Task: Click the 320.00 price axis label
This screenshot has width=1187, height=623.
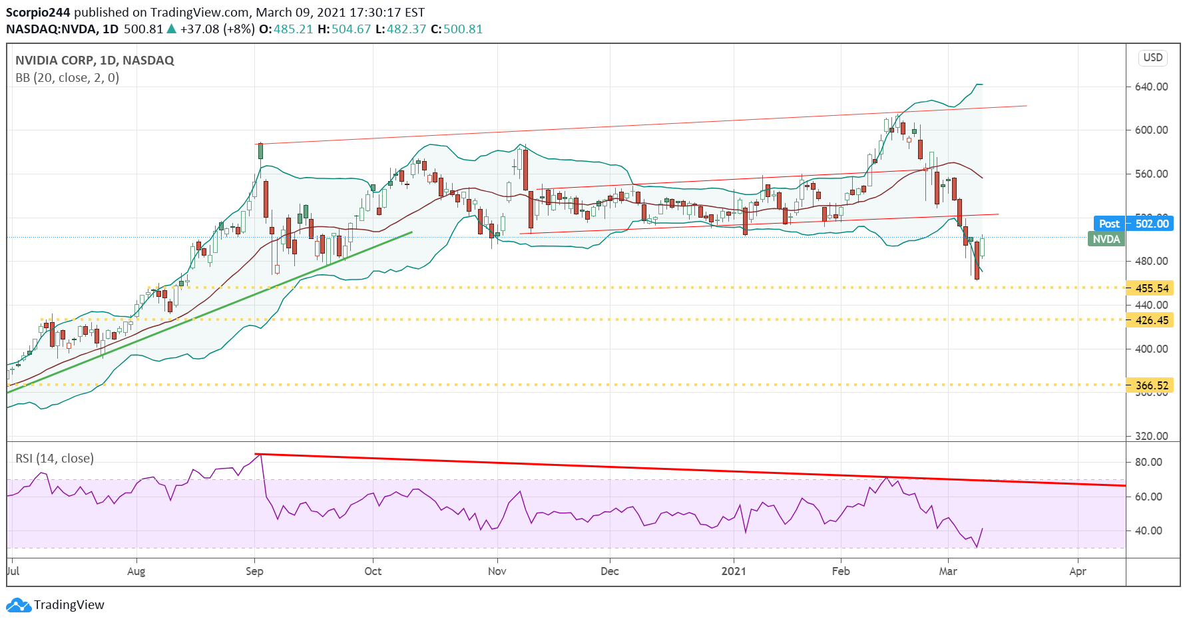Action: click(1151, 436)
